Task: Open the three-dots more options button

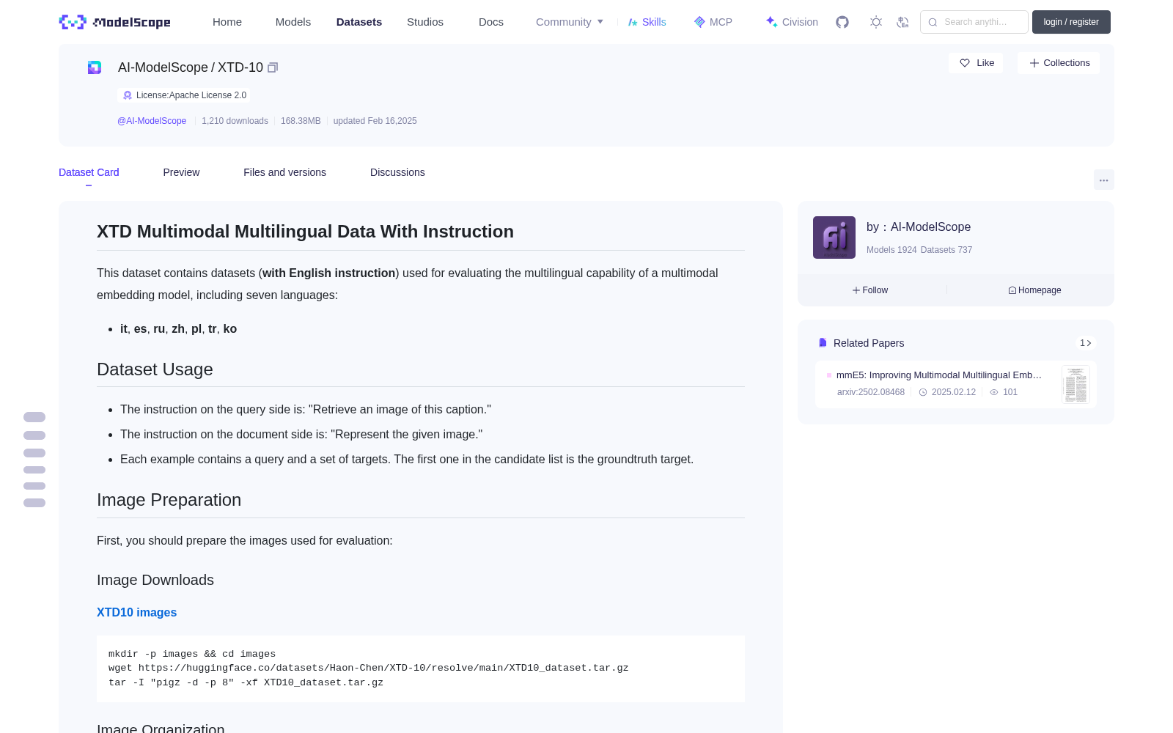Action: pyautogui.click(x=1103, y=180)
